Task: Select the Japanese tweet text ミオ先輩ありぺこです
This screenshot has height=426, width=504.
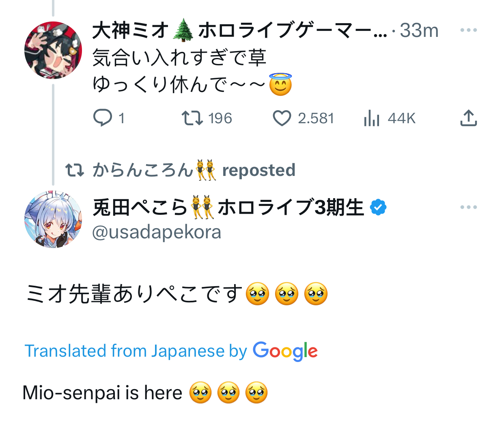Action: [134, 294]
